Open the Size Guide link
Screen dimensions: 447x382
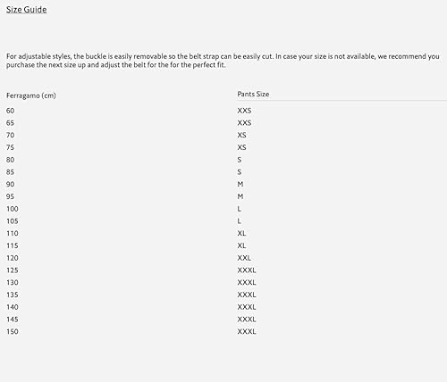coord(27,10)
